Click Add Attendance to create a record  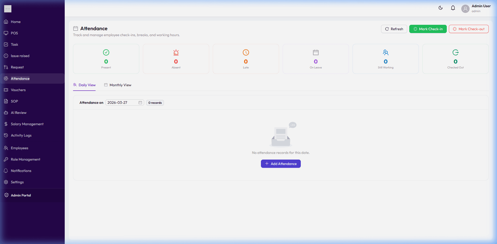(x=281, y=164)
